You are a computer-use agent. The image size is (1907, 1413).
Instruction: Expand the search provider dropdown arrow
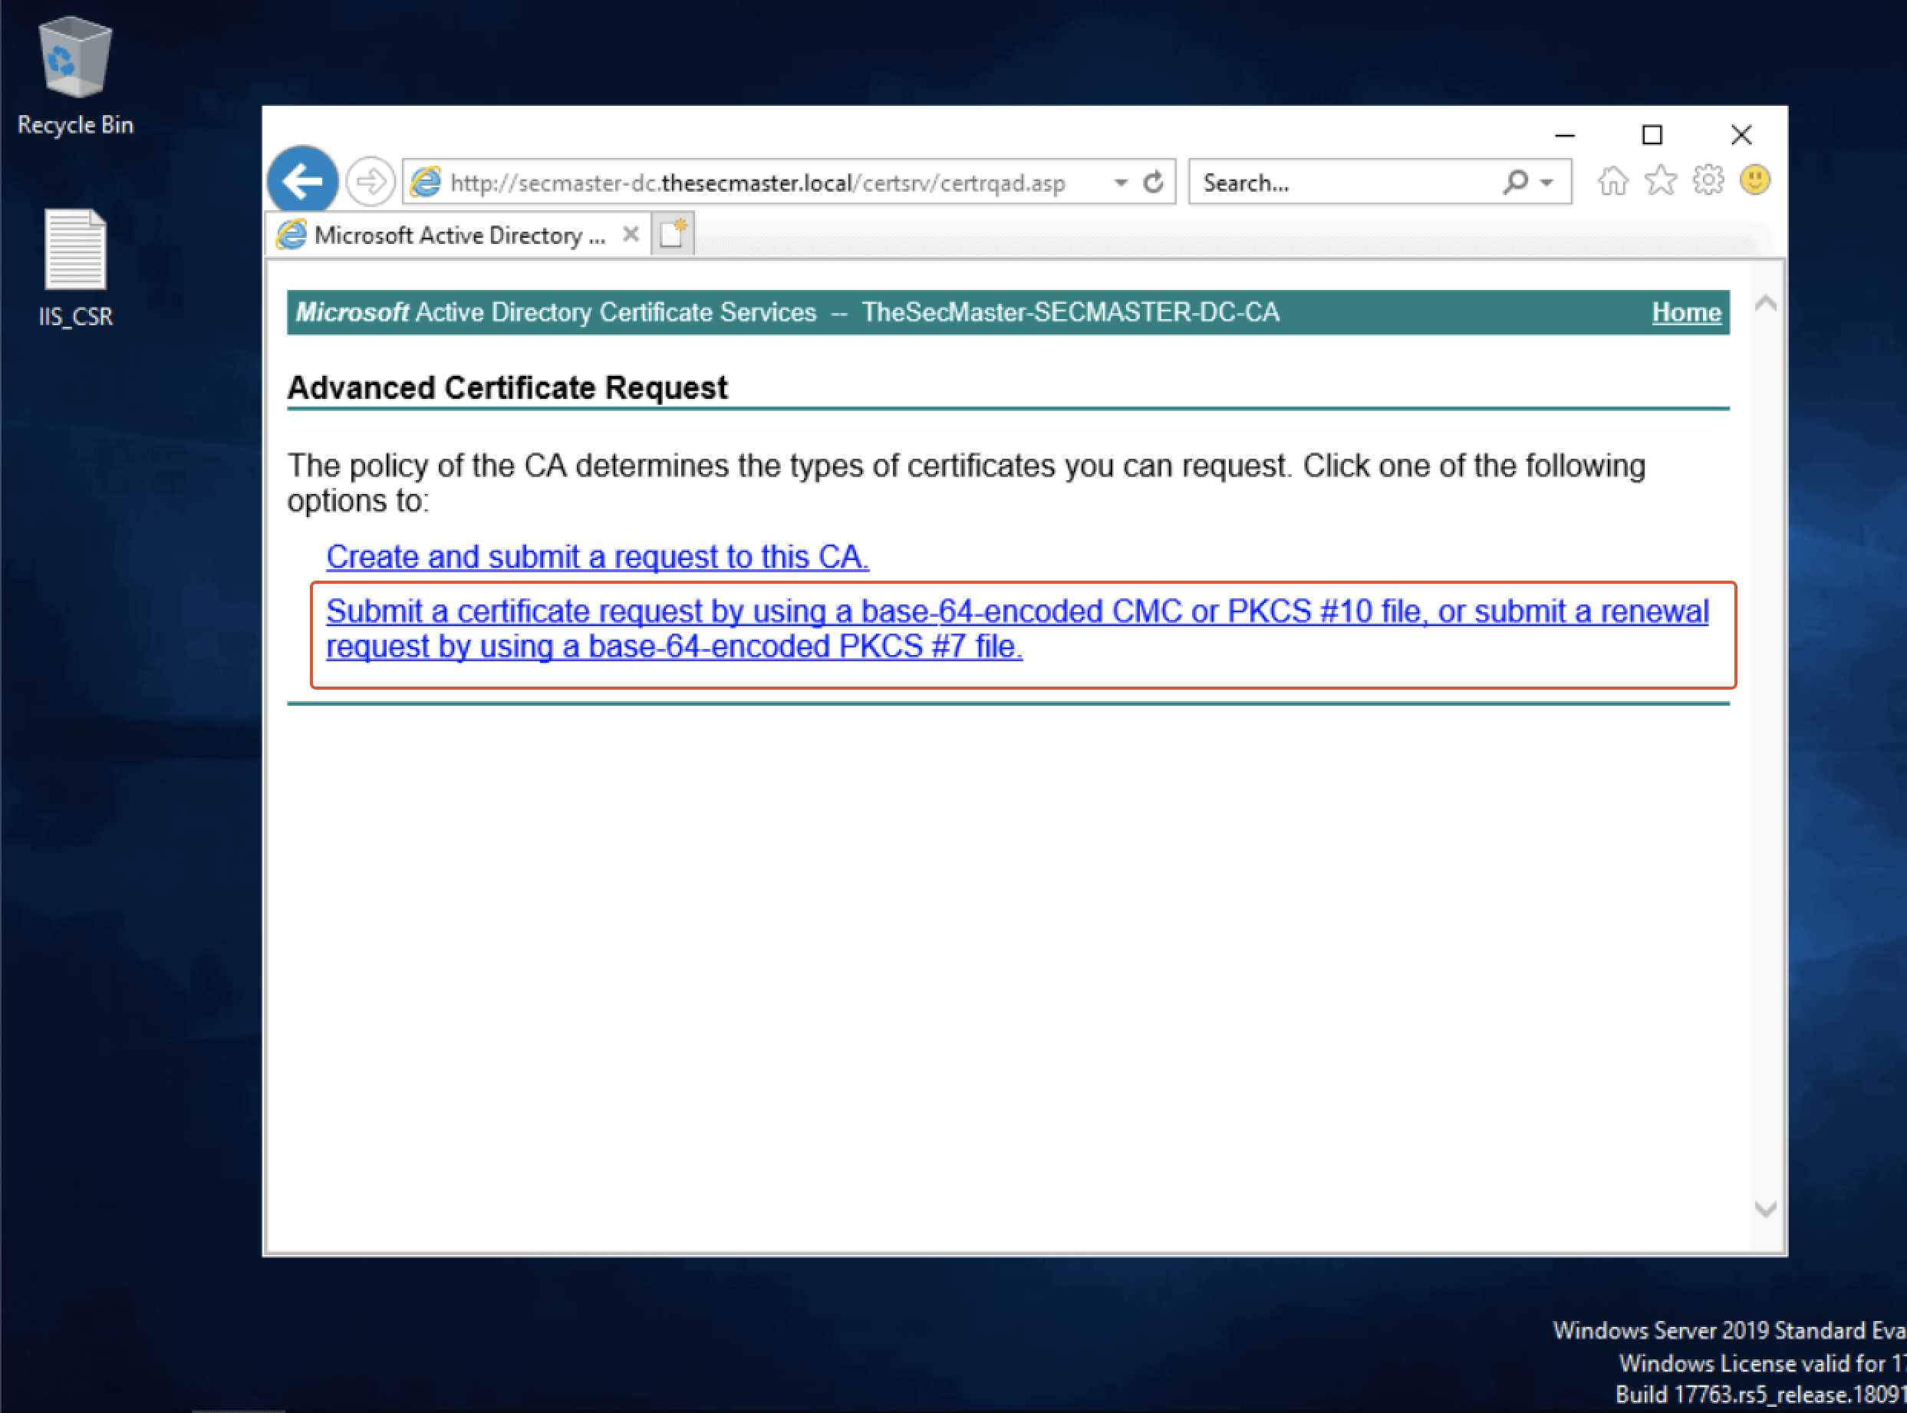point(1546,182)
